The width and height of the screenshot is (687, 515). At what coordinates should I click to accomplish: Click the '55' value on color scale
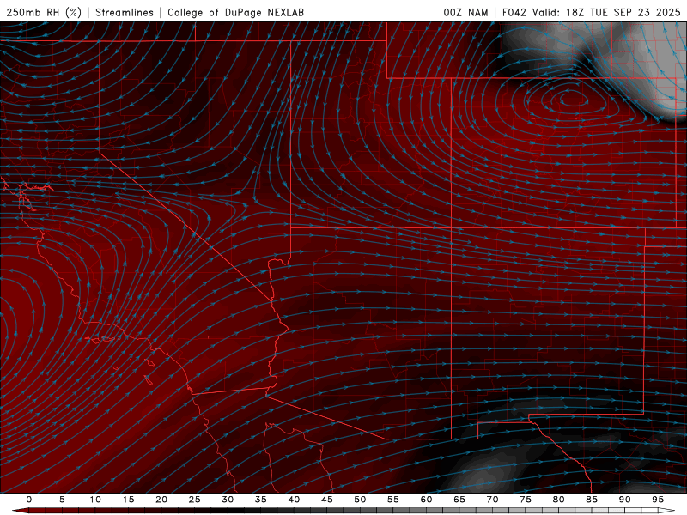tap(393, 500)
